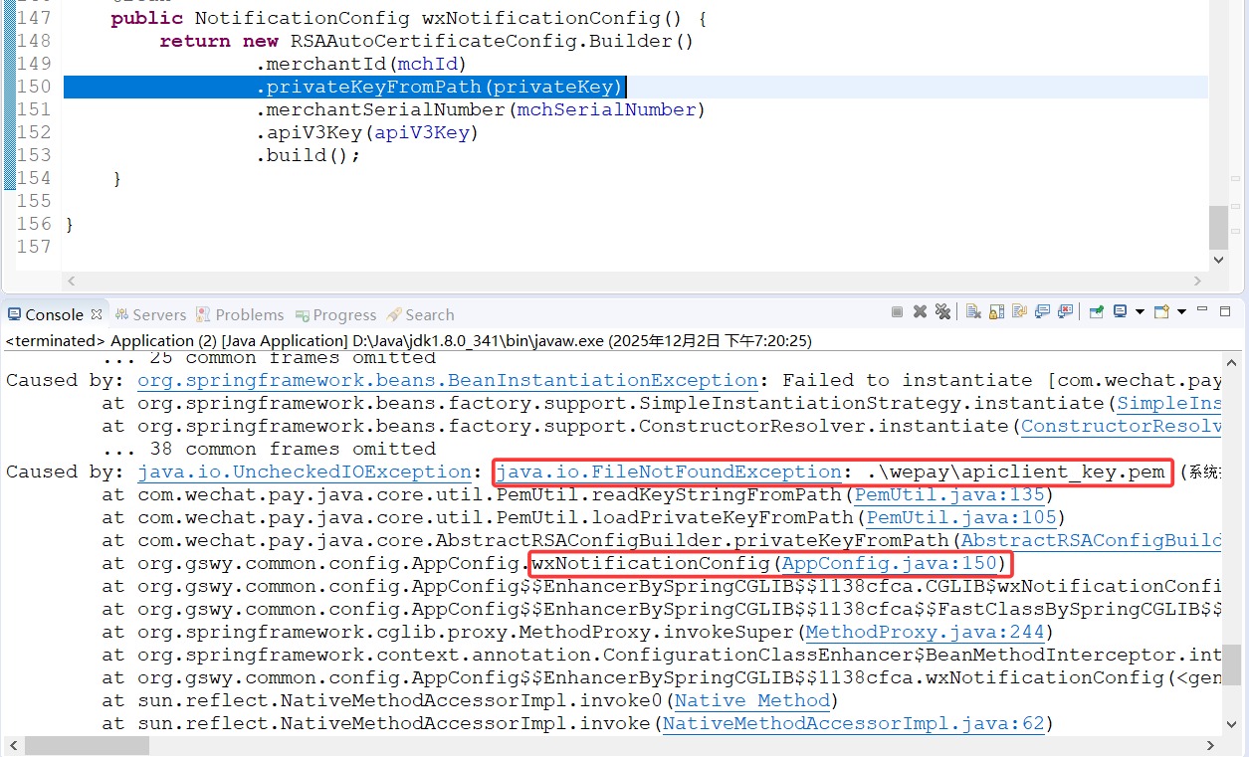
Task: Click the mchId variable in code
Action: tap(426, 65)
